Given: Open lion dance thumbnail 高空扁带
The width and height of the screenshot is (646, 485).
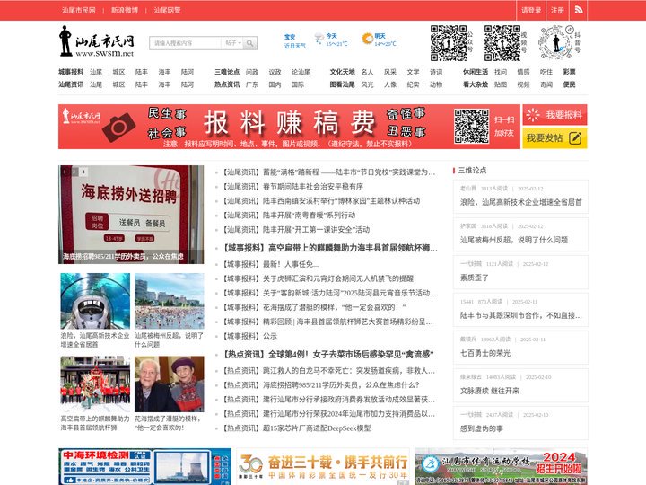Looking at the screenshot, I should [x=95, y=384].
